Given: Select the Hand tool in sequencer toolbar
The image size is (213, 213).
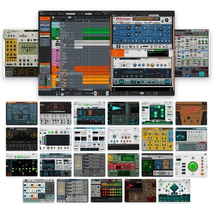Looking at the screenshot, I should click(x=66, y=17).
